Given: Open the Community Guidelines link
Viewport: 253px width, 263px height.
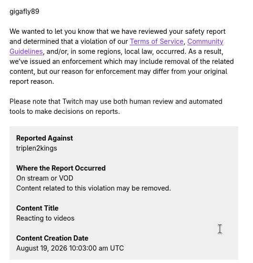Looking at the screenshot, I should pos(205,41).
